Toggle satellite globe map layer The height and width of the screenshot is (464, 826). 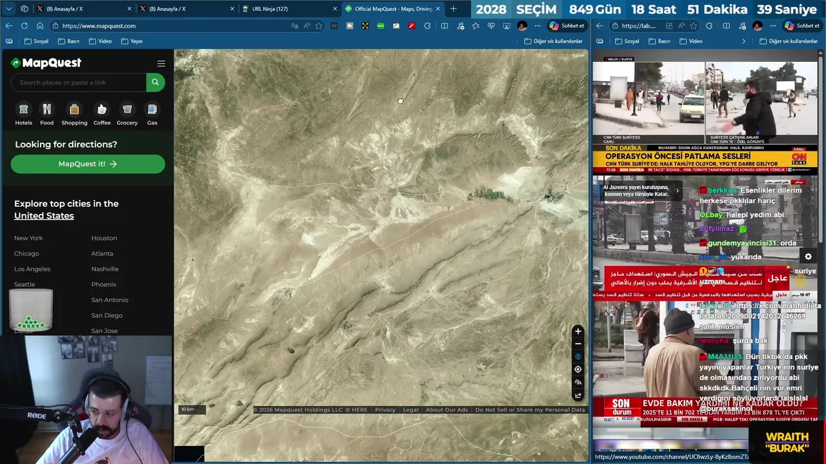tap(578, 356)
